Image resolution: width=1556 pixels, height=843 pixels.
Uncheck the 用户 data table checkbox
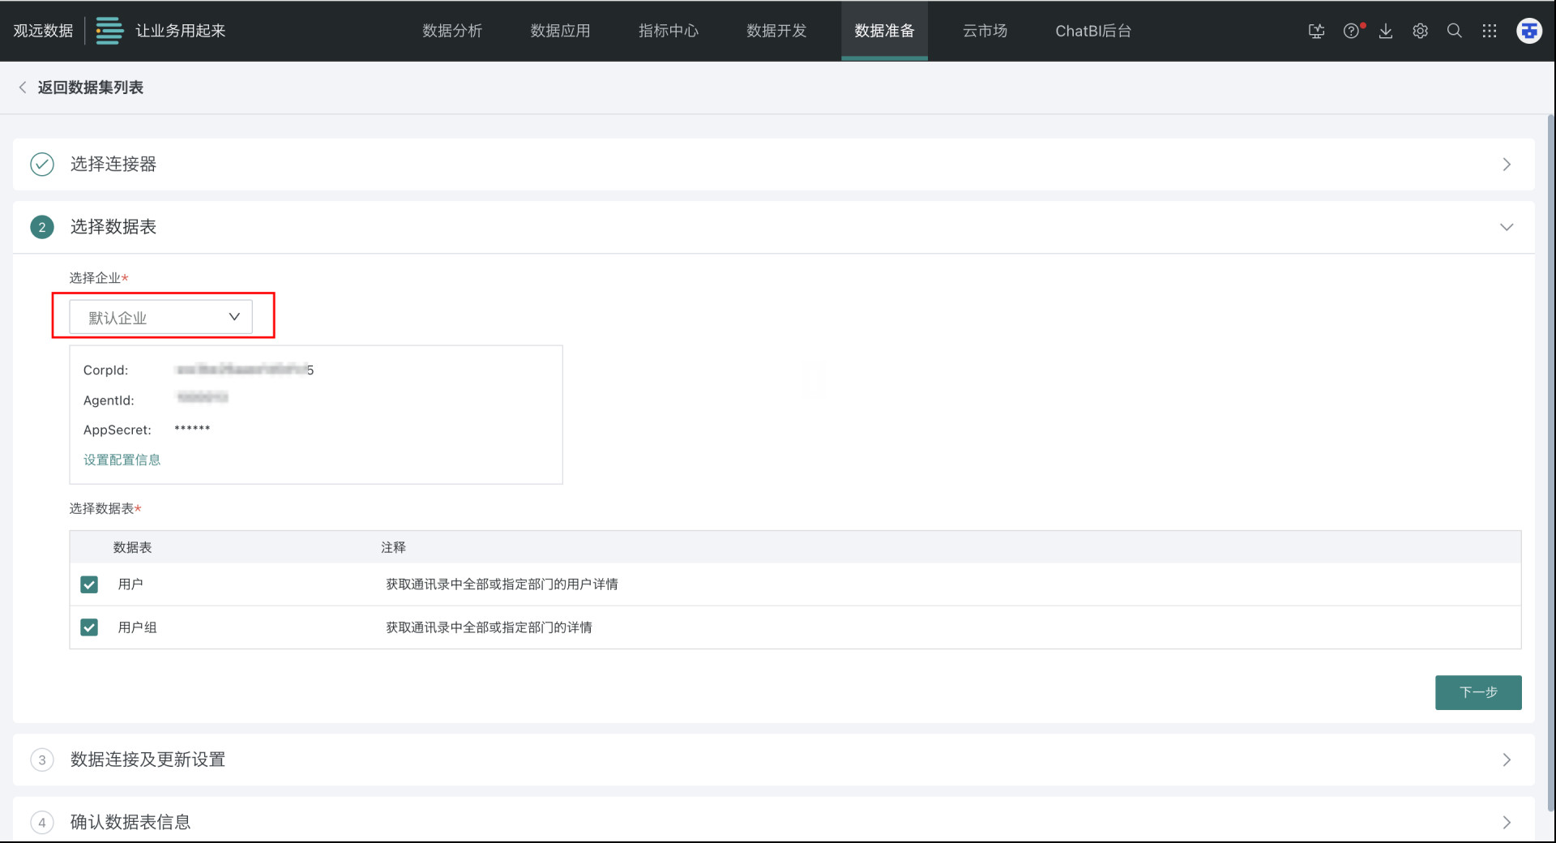pyautogui.click(x=89, y=584)
